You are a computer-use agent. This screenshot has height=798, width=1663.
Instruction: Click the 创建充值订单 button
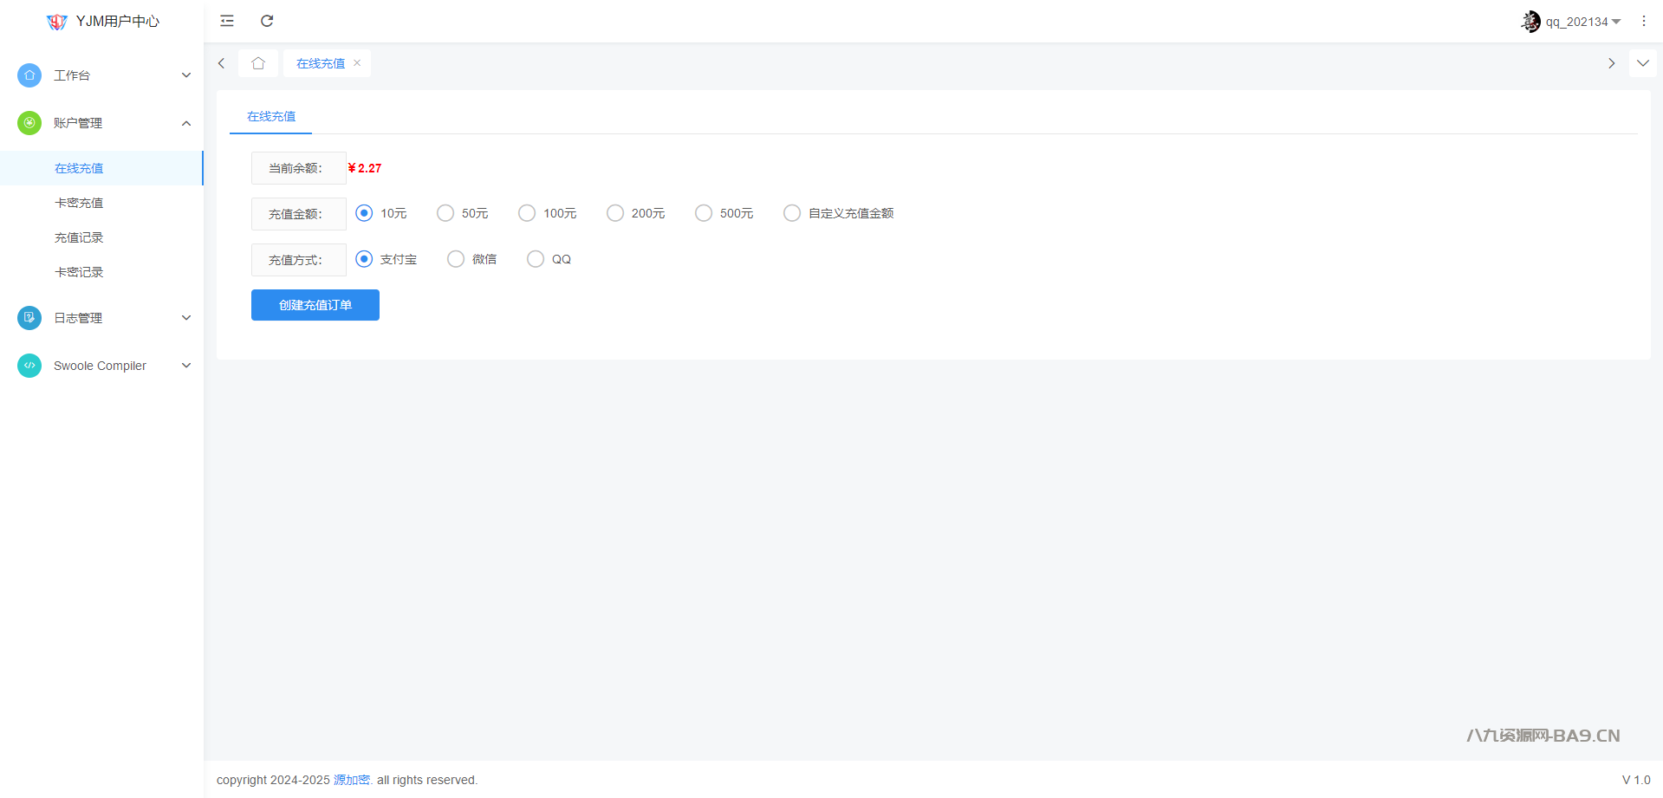click(315, 305)
